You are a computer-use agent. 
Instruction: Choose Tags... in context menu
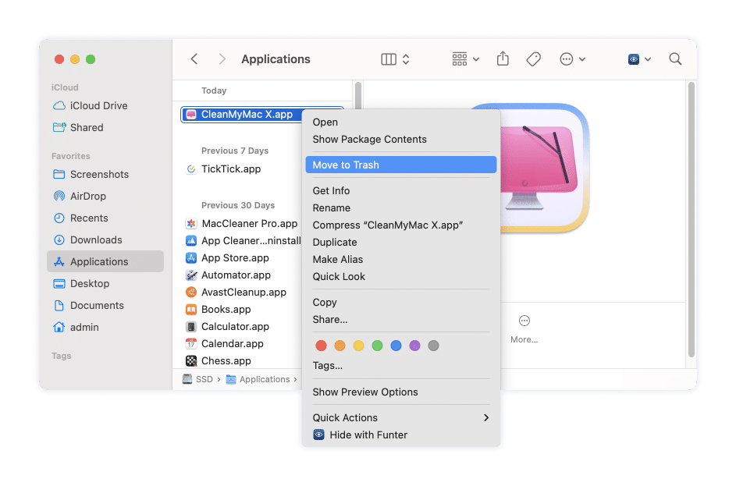[x=401, y=365]
